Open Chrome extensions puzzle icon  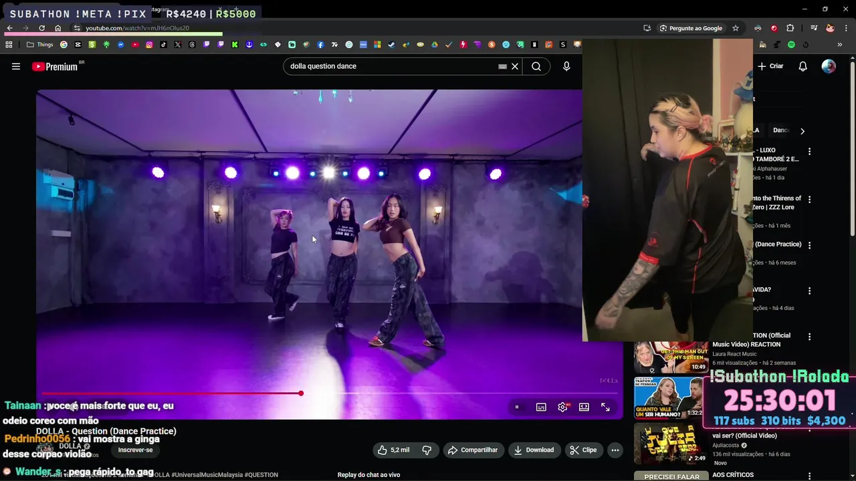790,28
